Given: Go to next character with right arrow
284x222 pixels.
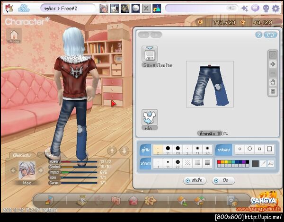Looking at the screenshot, I should 41,170.
